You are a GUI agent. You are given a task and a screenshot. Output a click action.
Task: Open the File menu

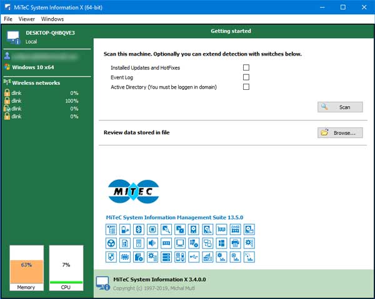8,19
